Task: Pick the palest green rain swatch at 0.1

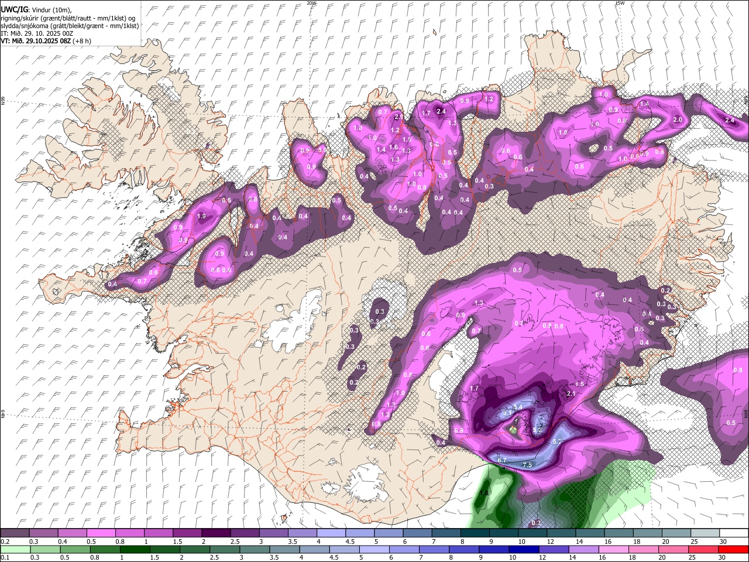Action: (15, 549)
